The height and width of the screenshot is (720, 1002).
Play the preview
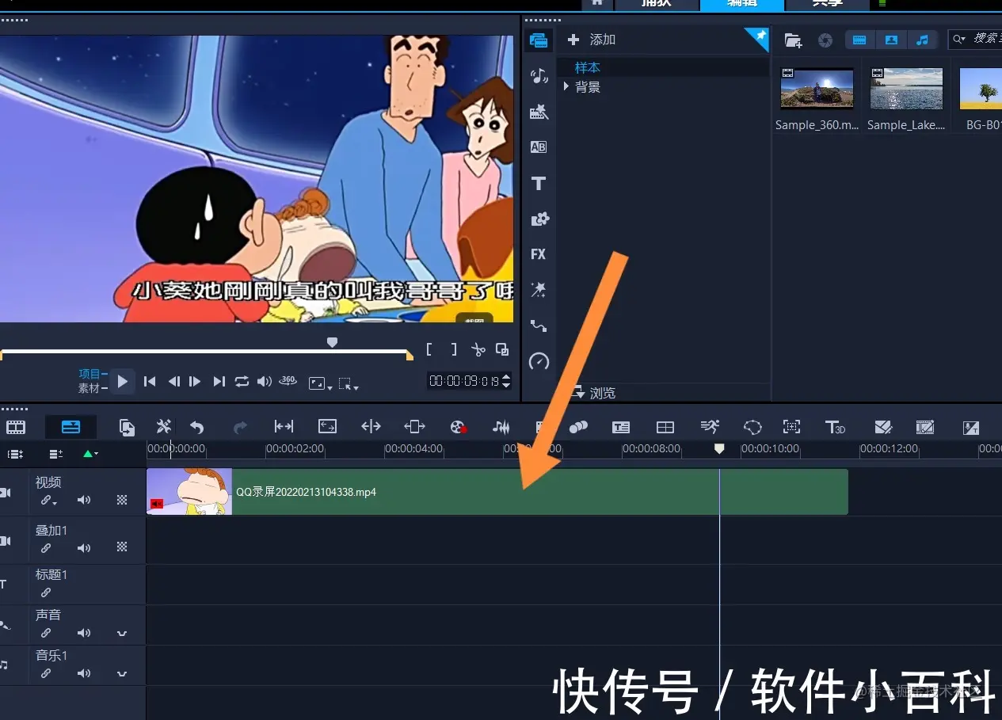pos(122,381)
